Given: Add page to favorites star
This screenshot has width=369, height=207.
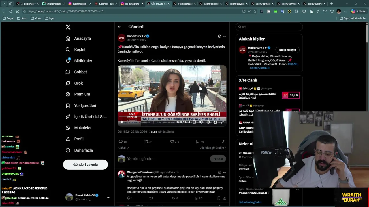Looking at the screenshot, I should 255,11.
